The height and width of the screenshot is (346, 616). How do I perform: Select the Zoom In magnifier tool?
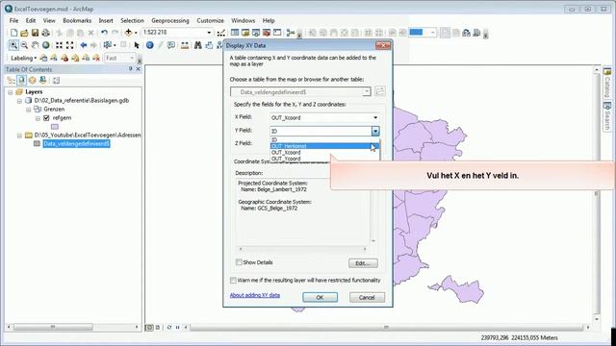(x=13, y=45)
